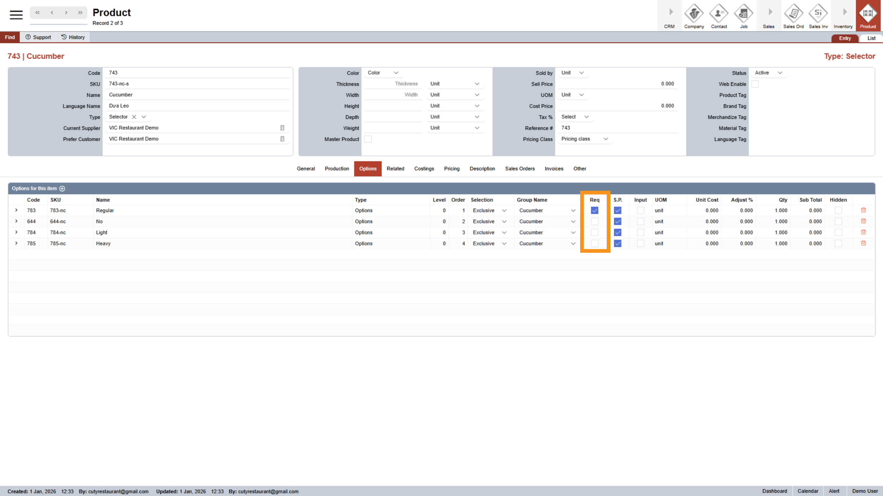Open the Status Active dropdown
The height and width of the screenshot is (496, 883).
pyautogui.click(x=768, y=73)
